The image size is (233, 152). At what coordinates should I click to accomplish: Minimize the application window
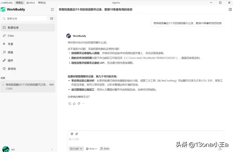pos(211,3)
